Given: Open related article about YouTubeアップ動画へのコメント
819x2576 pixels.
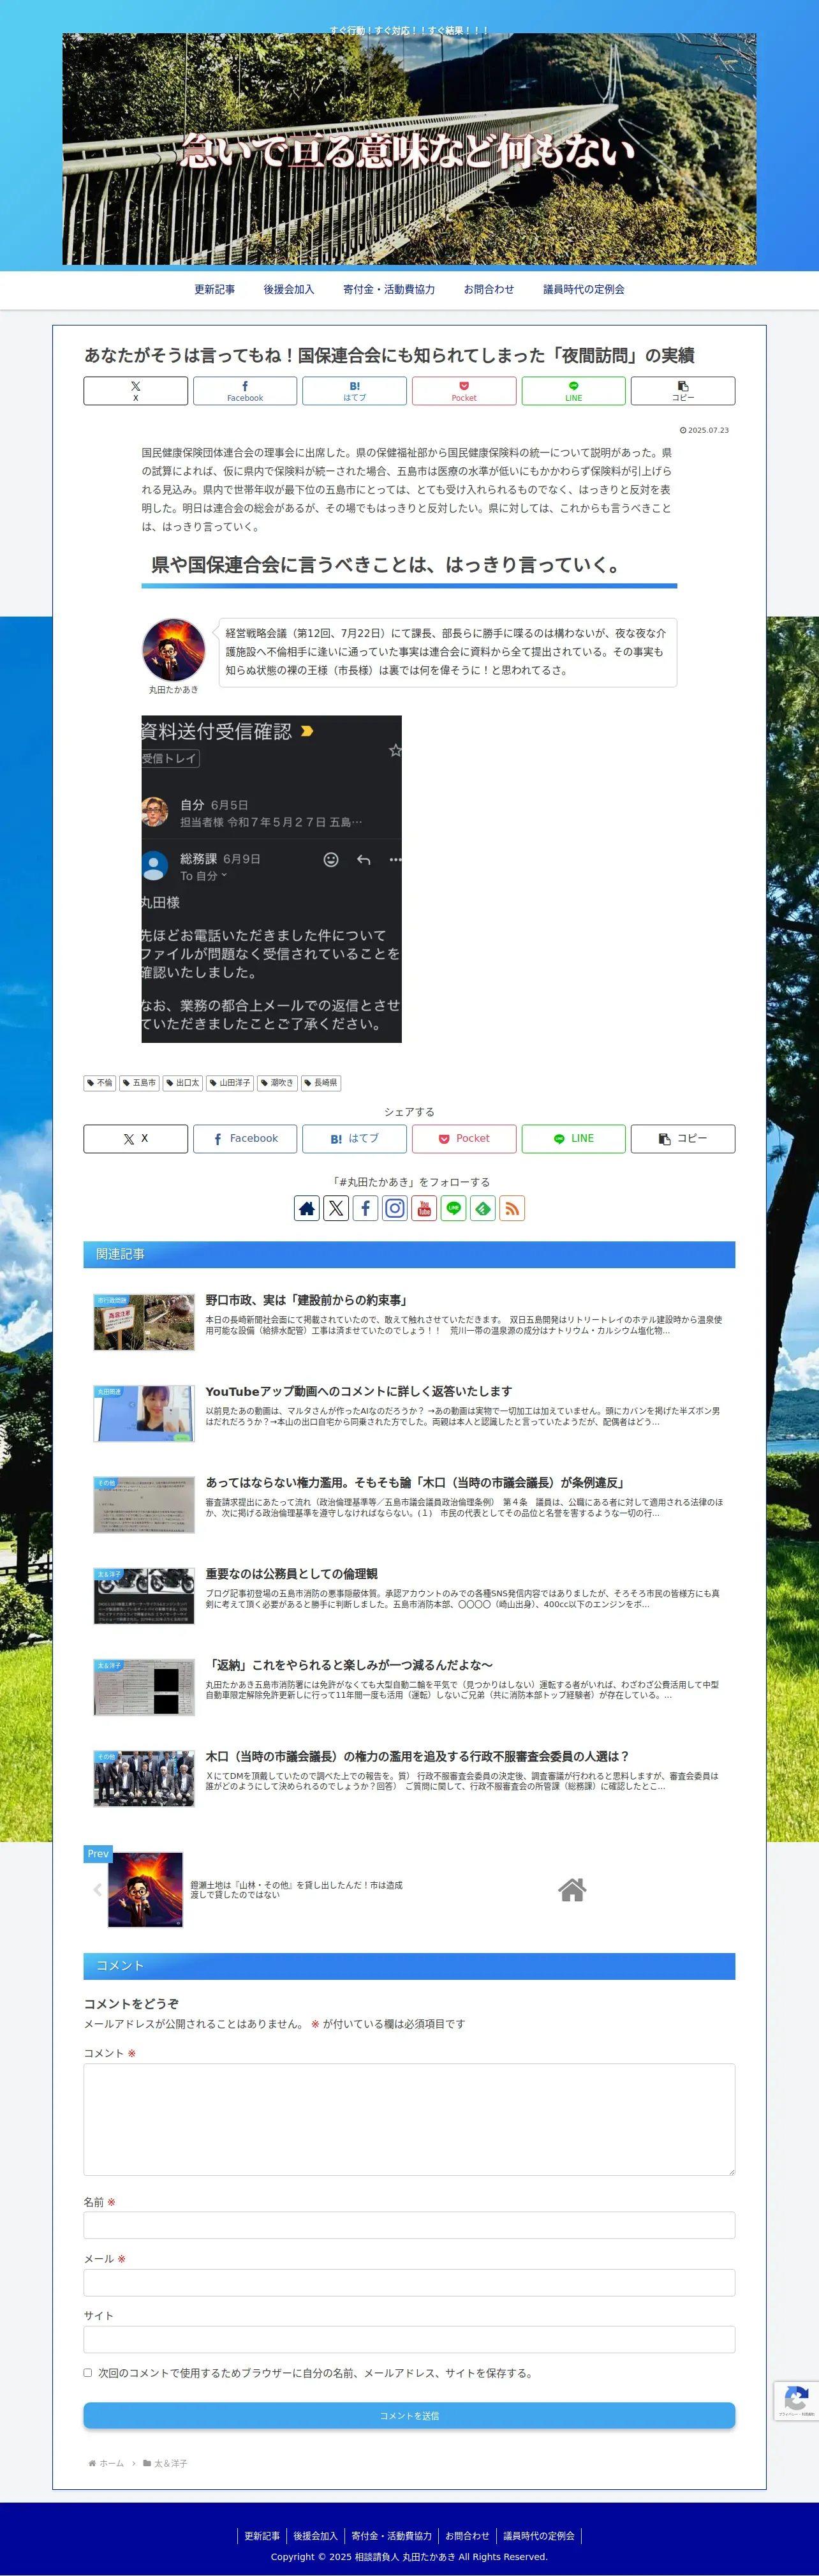Looking at the screenshot, I should (x=358, y=1391).
